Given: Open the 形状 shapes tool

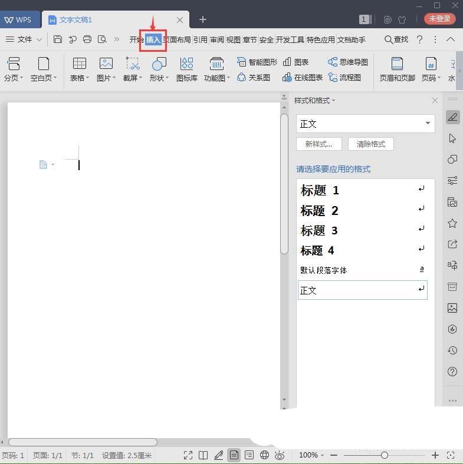Looking at the screenshot, I should [x=159, y=69].
